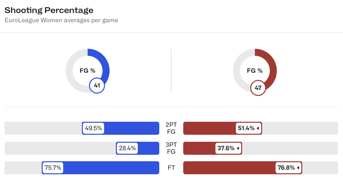Select the 75.7% value label

[x=53, y=168]
